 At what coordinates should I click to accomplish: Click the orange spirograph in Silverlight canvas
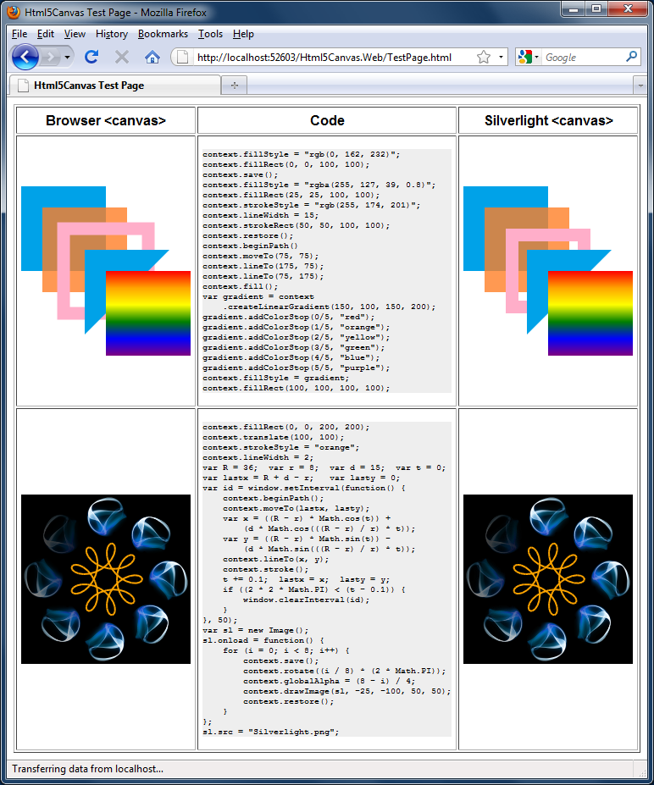tap(548, 580)
